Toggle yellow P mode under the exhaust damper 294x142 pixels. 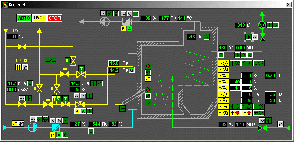[123, 29]
